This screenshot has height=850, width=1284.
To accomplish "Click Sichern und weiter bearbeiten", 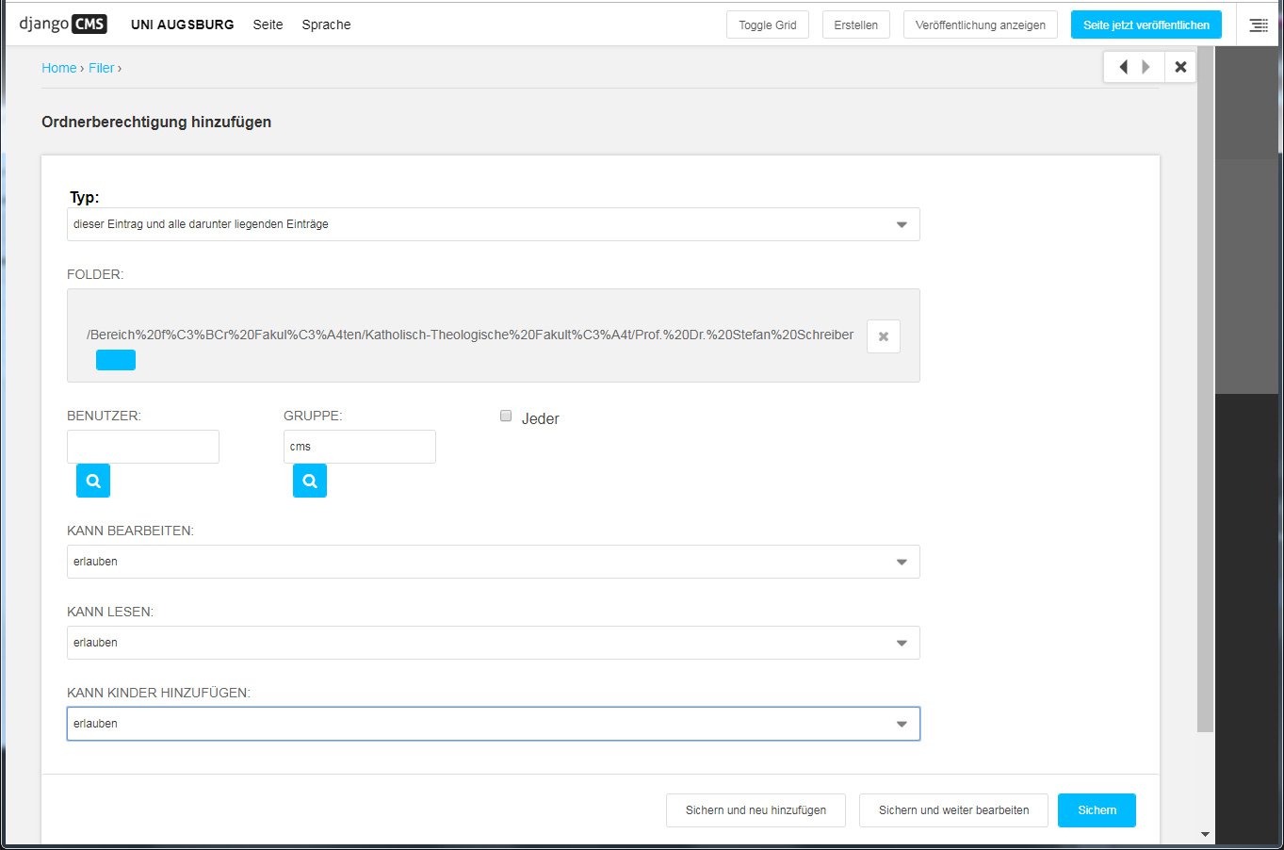I will point(953,810).
